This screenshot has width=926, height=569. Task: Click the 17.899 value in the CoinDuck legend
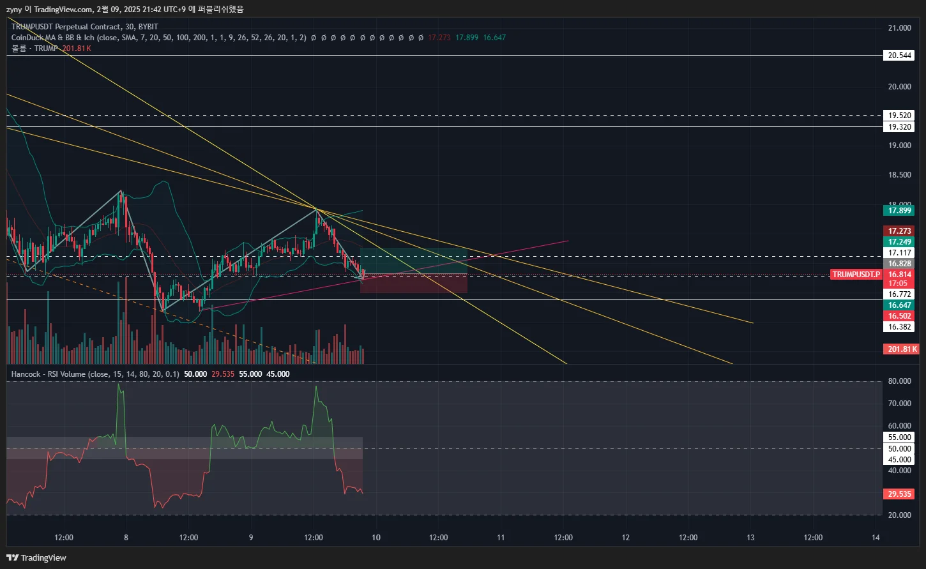[467, 38]
